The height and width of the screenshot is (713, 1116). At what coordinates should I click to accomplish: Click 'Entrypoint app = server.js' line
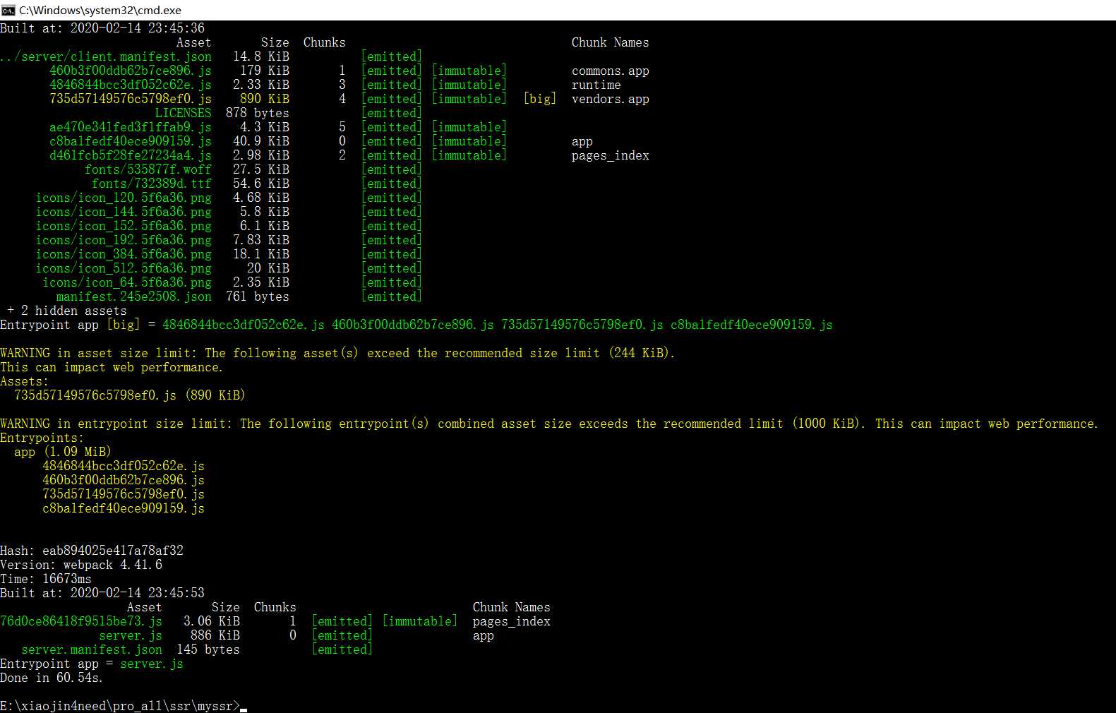pos(92,664)
